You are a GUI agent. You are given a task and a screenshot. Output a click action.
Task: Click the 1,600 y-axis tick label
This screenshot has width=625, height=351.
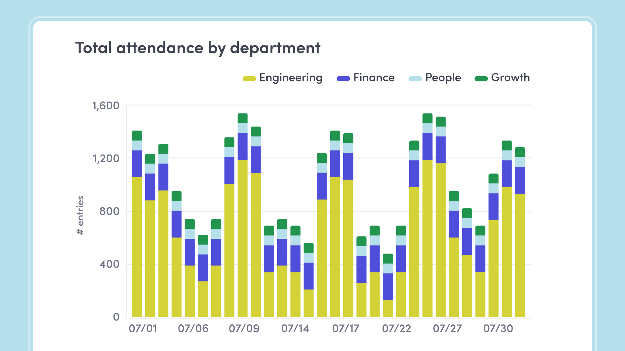pyautogui.click(x=106, y=106)
